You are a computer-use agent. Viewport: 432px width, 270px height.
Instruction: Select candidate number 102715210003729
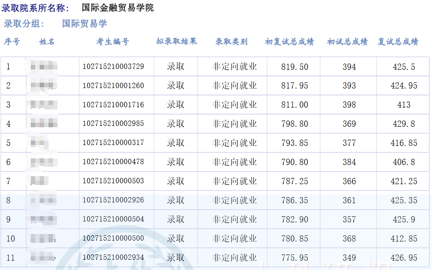[113, 66]
